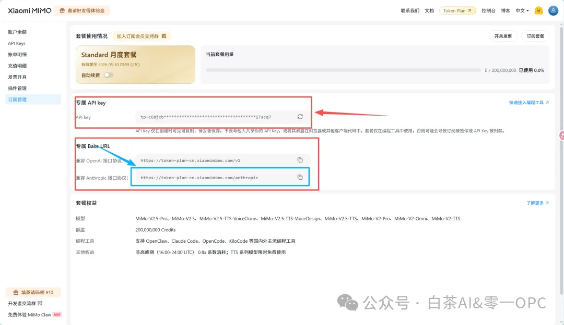Copy the OpenAI-compatible base URL
Image resolution: width=564 pixels, height=325 pixels.
pos(300,160)
